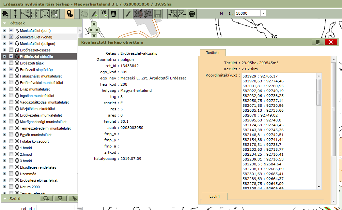The image size is (342, 210).
Task: Pan the map up with the arrow
Action: tap(94, 24)
